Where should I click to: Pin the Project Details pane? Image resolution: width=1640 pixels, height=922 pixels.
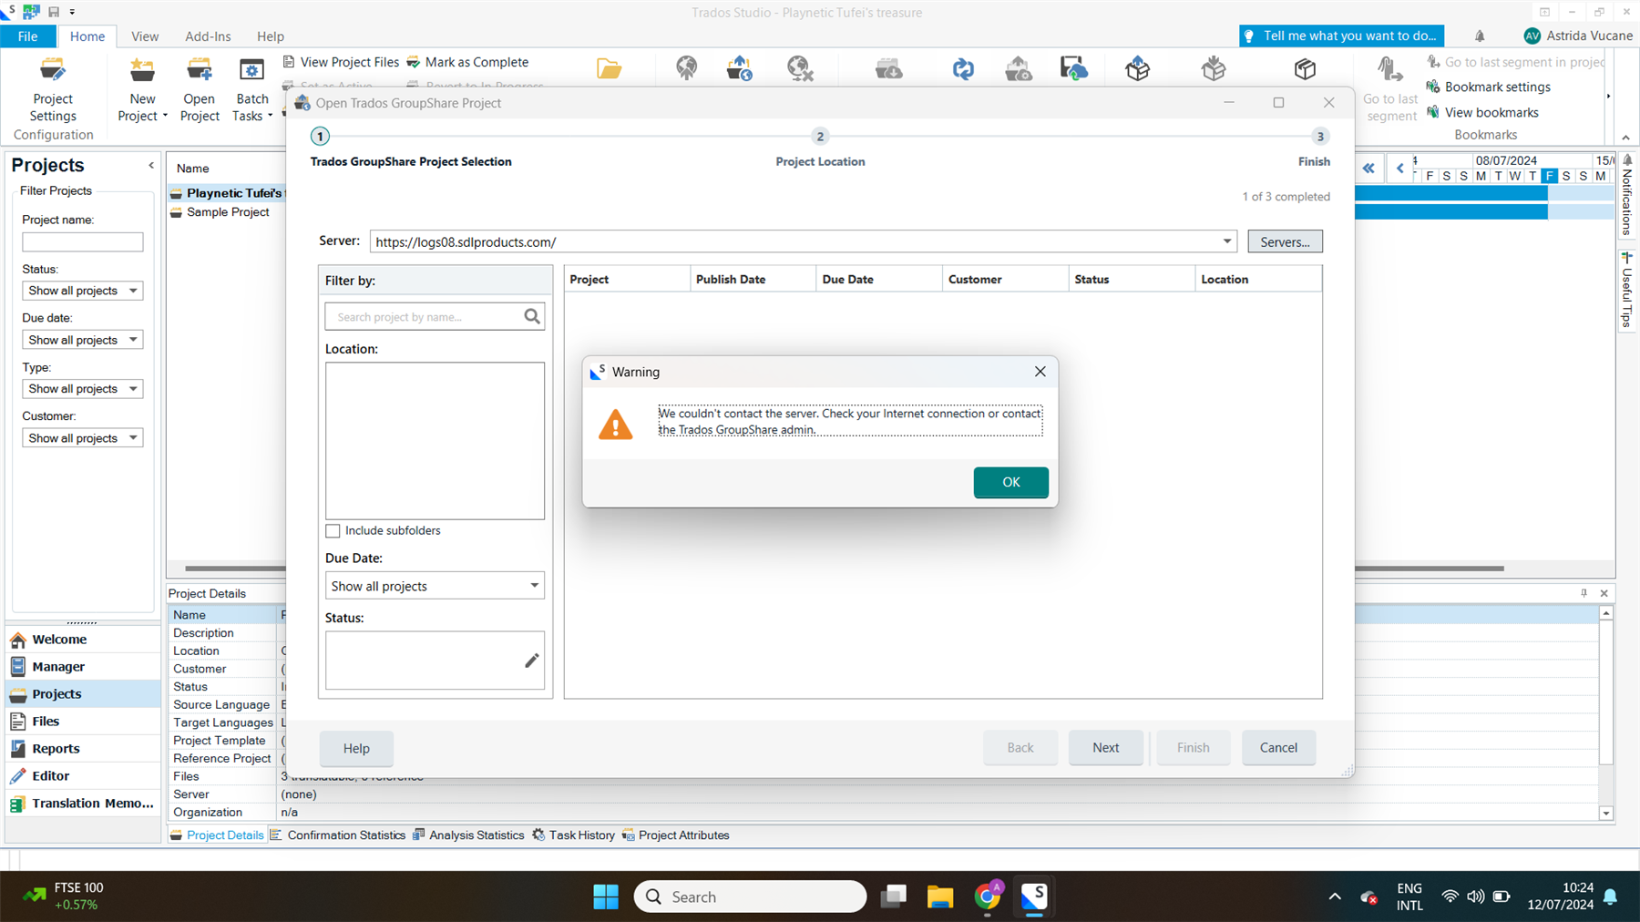coord(1584,593)
